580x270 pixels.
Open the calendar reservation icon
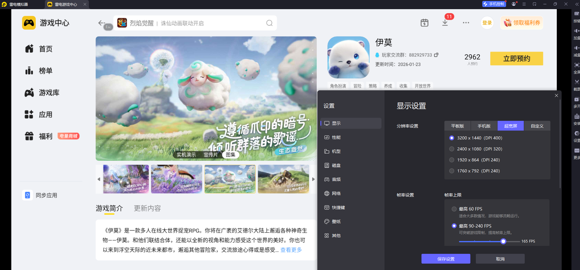click(x=425, y=23)
